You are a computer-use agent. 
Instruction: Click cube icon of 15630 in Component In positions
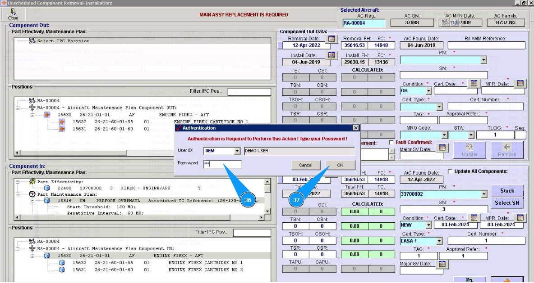click(47, 256)
